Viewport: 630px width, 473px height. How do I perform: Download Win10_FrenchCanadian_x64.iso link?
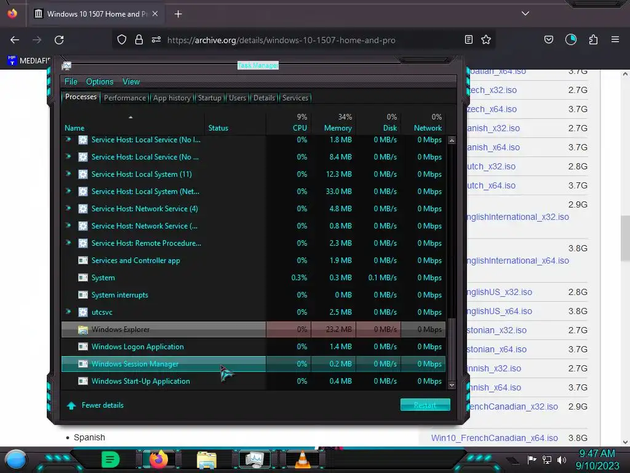(494, 438)
